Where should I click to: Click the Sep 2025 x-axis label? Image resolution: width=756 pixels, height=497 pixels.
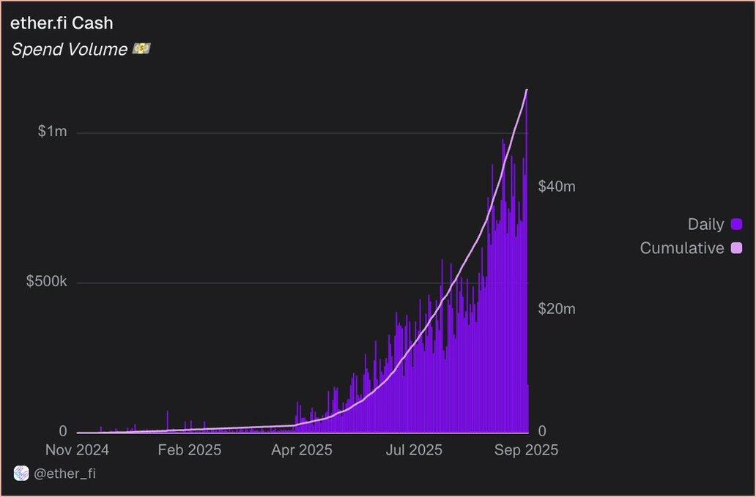(527, 450)
